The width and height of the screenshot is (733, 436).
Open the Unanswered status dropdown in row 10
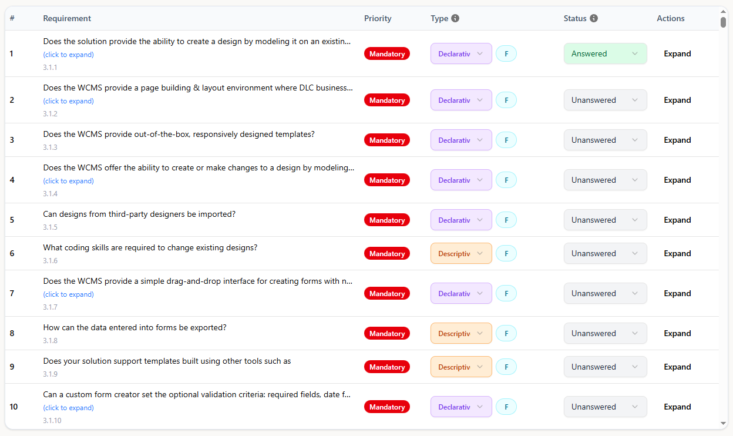pos(605,407)
